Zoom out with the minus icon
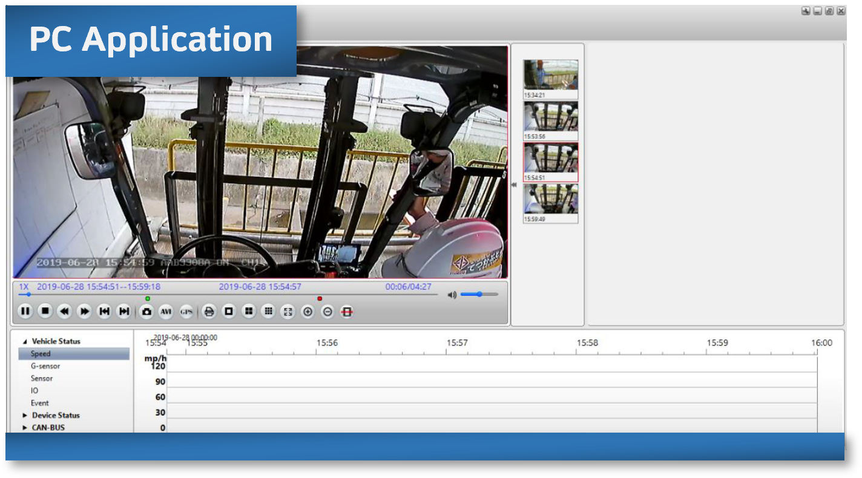This screenshot has width=862, height=478. coord(327,312)
